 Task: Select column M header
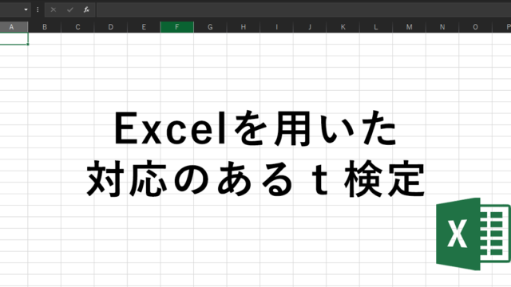pyautogui.click(x=409, y=27)
